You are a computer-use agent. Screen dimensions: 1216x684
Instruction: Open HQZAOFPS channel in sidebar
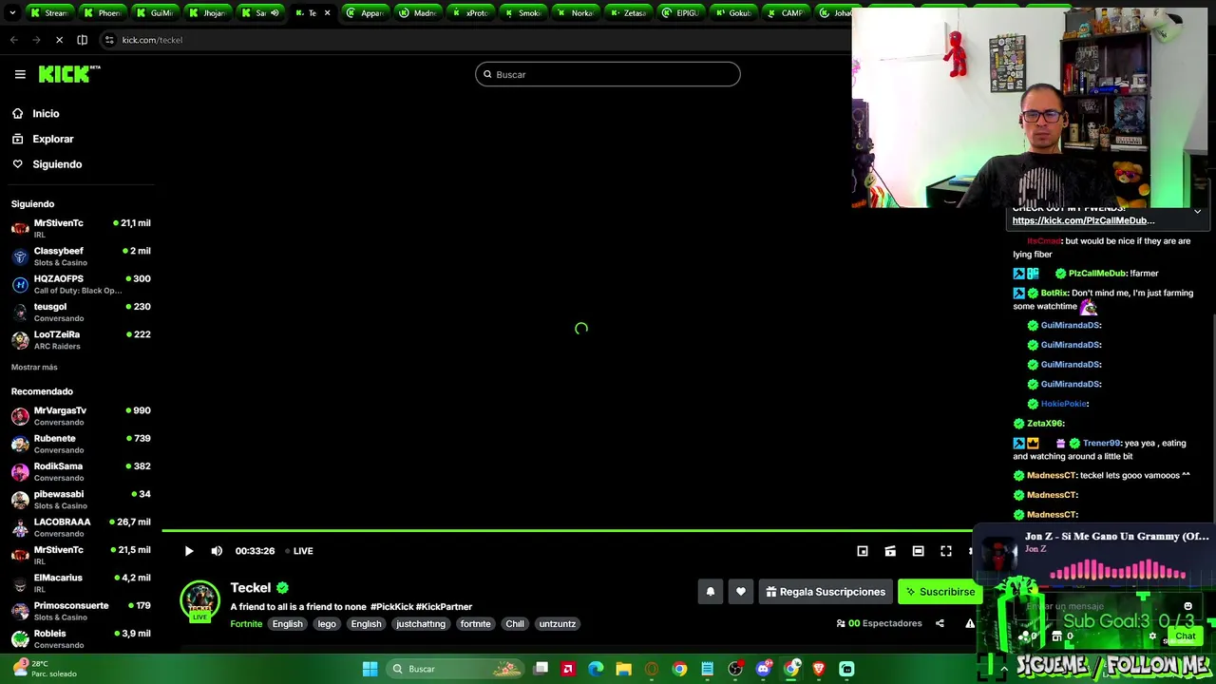[x=81, y=284]
